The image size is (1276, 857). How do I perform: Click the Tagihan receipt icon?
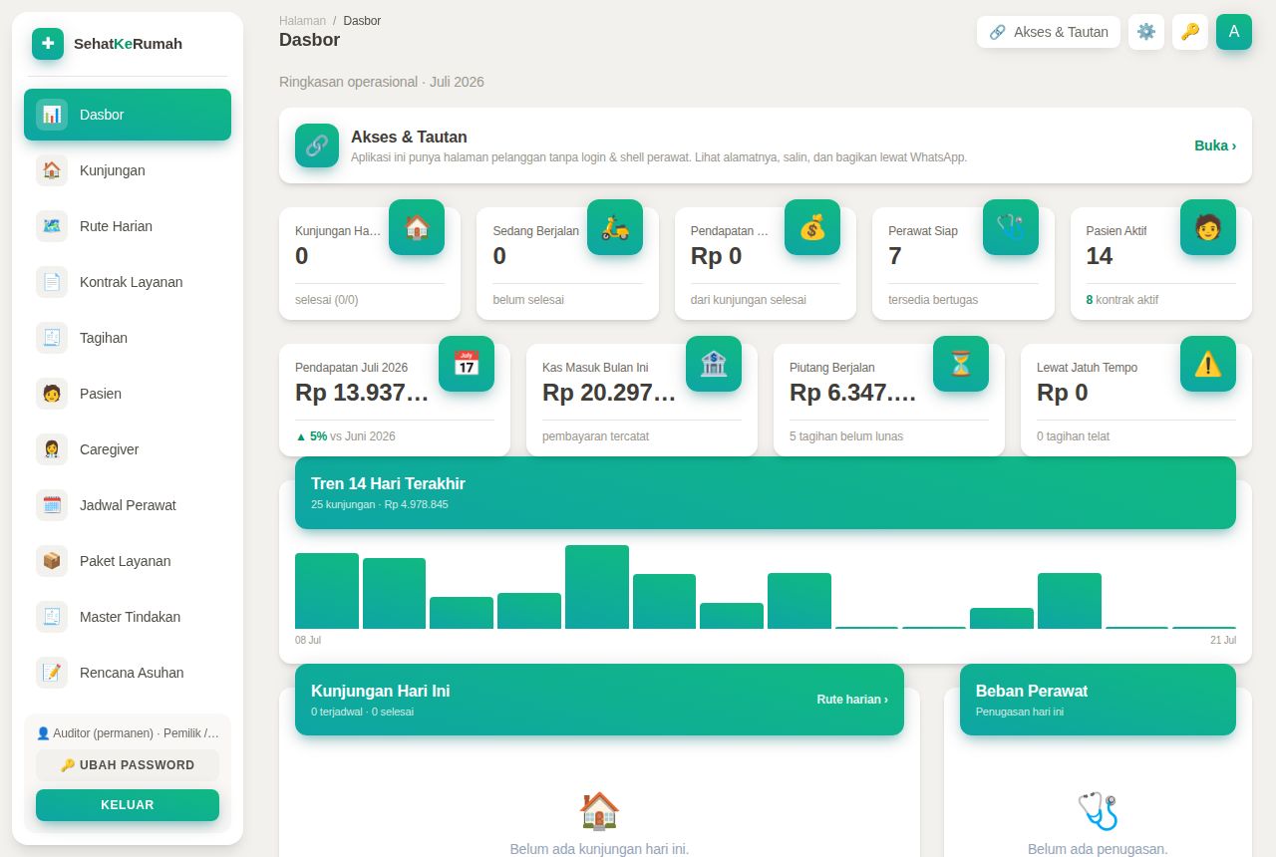[x=52, y=338]
